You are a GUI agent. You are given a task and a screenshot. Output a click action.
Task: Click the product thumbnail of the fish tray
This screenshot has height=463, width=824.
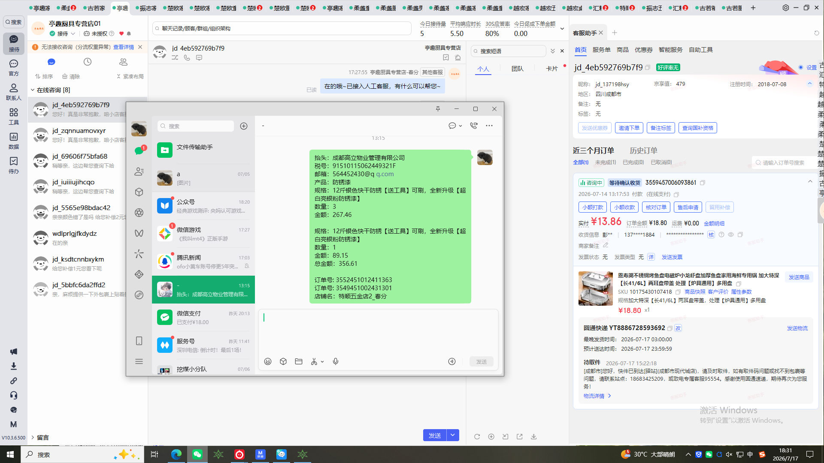(x=596, y=289)
